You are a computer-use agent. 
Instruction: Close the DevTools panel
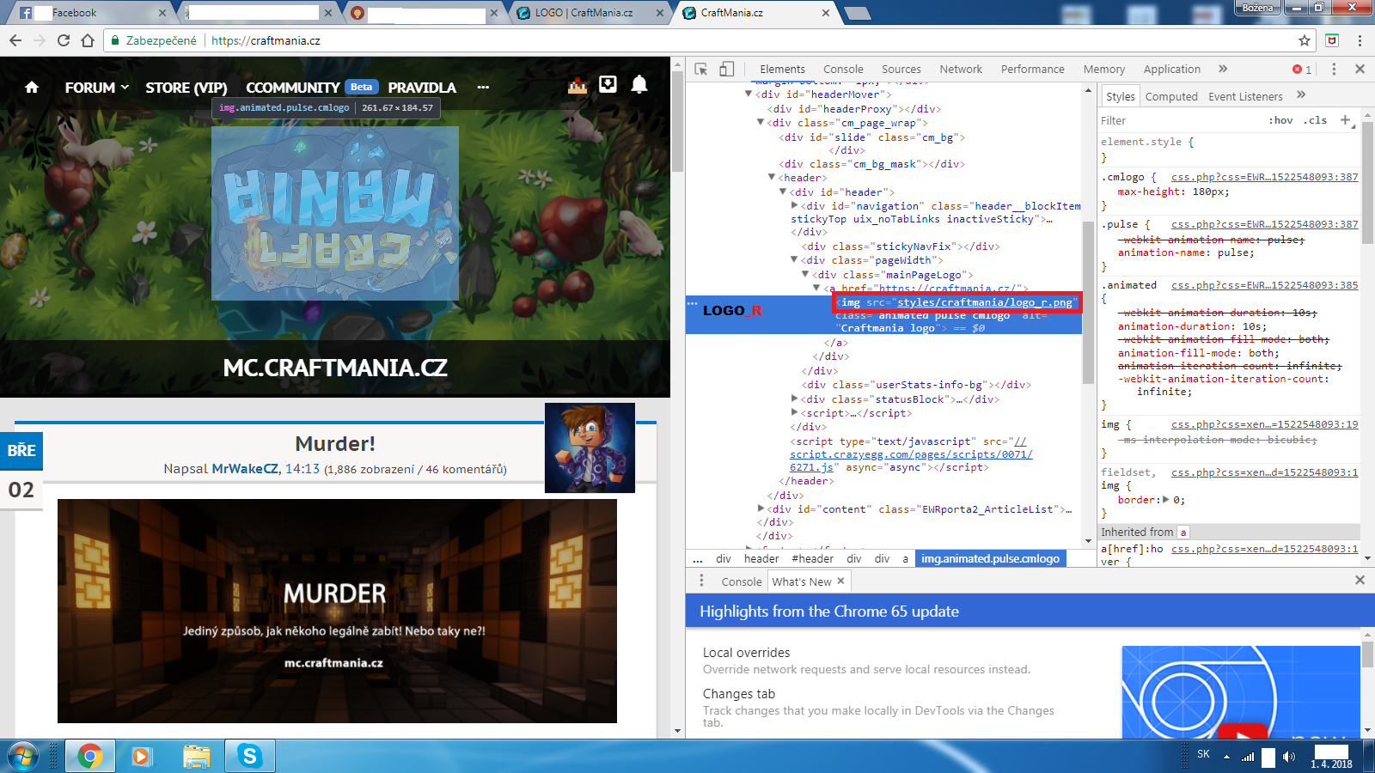click(x=1360, y=69)
